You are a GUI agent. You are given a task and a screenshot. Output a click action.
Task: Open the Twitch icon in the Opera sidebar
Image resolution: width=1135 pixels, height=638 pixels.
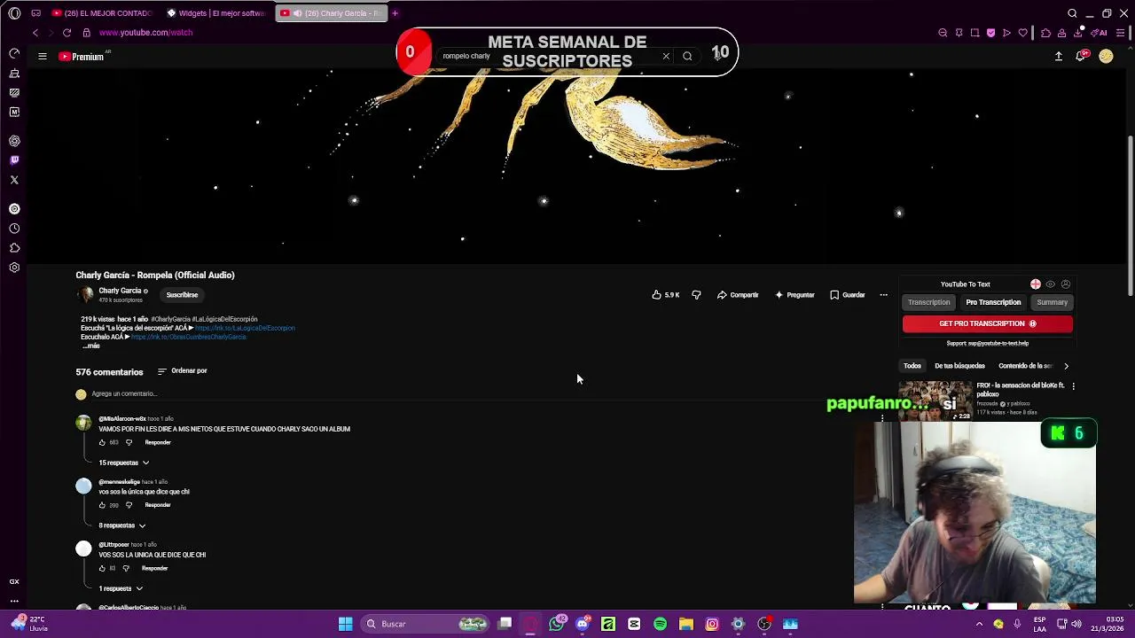point(14,160)
